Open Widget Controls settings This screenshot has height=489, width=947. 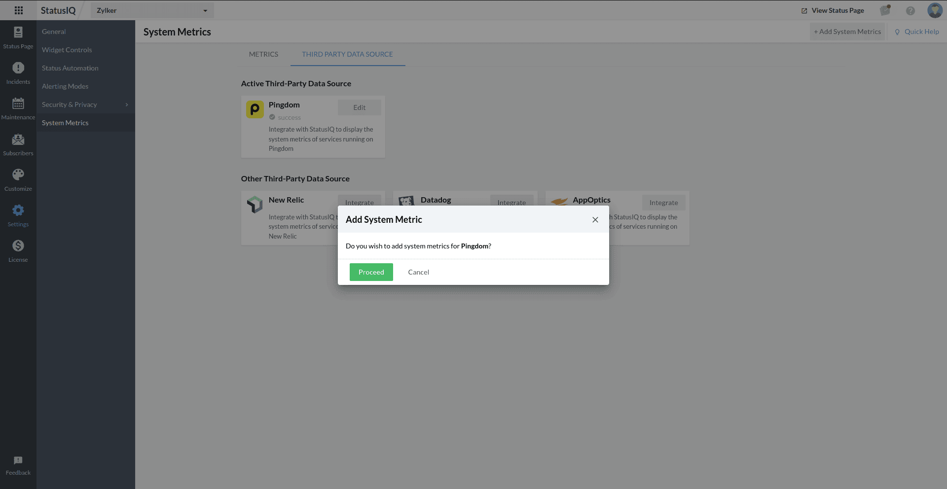click(67, 50)
